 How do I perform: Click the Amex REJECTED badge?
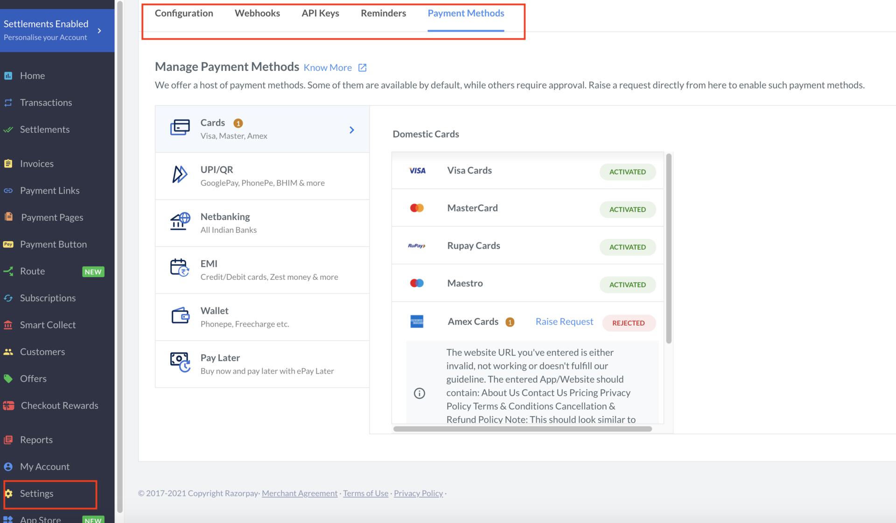click(x=629, y=323)
